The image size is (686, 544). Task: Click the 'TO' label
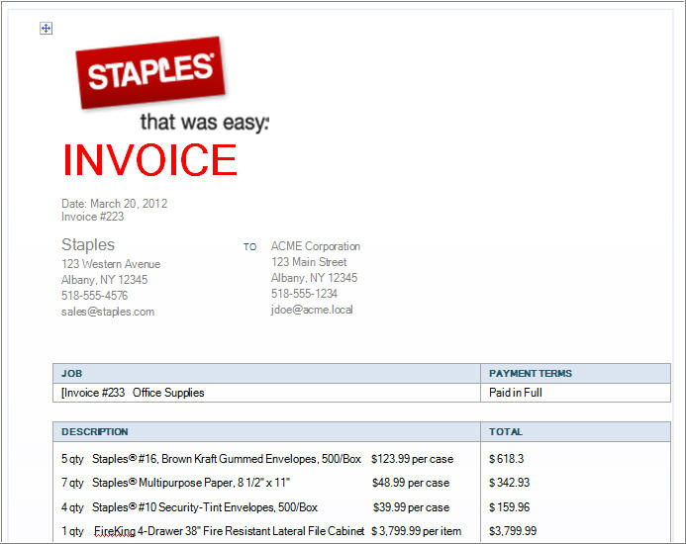coord(249,247)
